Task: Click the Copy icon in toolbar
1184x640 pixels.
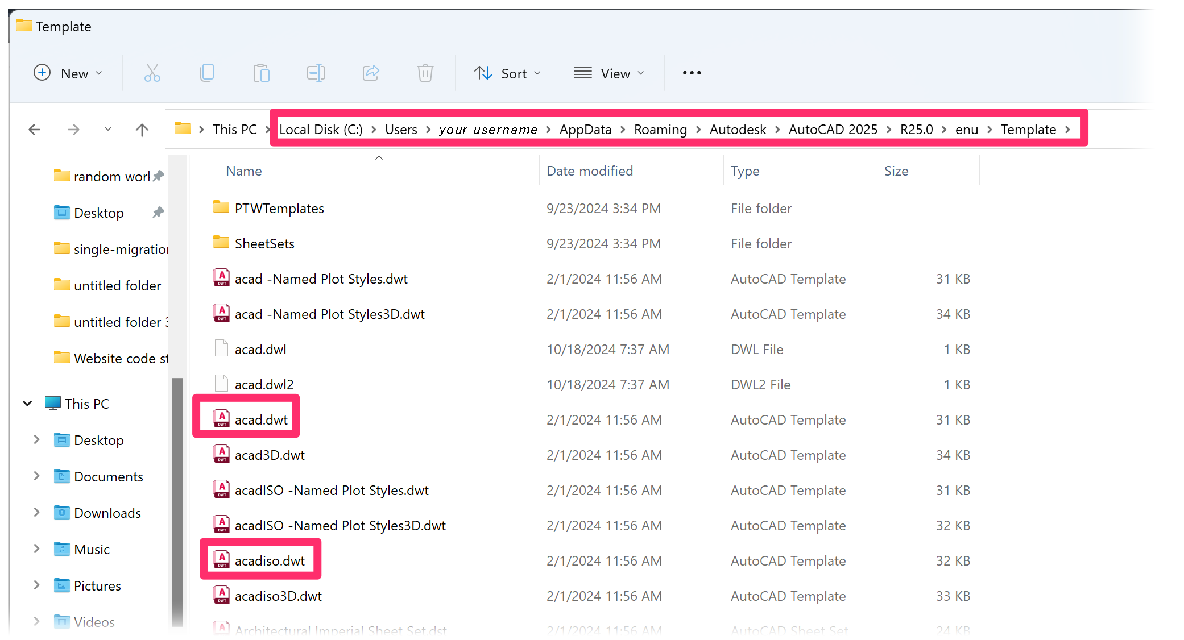Action: point(207,73)
